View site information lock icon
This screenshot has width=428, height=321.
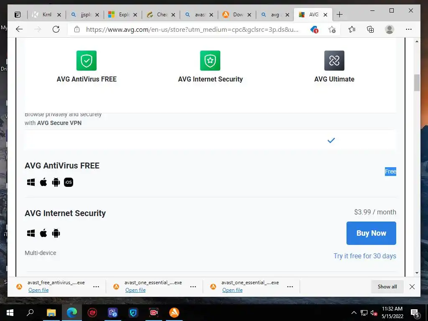[77, 29]
